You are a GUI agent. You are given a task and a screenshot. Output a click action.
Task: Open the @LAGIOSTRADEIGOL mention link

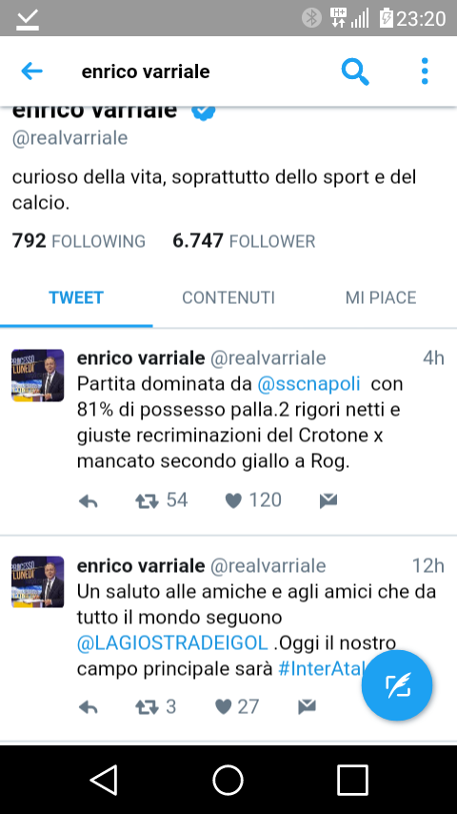pyautogui.click(x=172, y=642)
